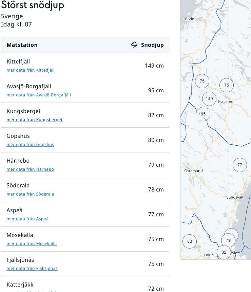Image resolution: width=251 pixels, height=292 pixels.
Task: Click the Snödjup column header text
Action: click(x=152, y=45)
